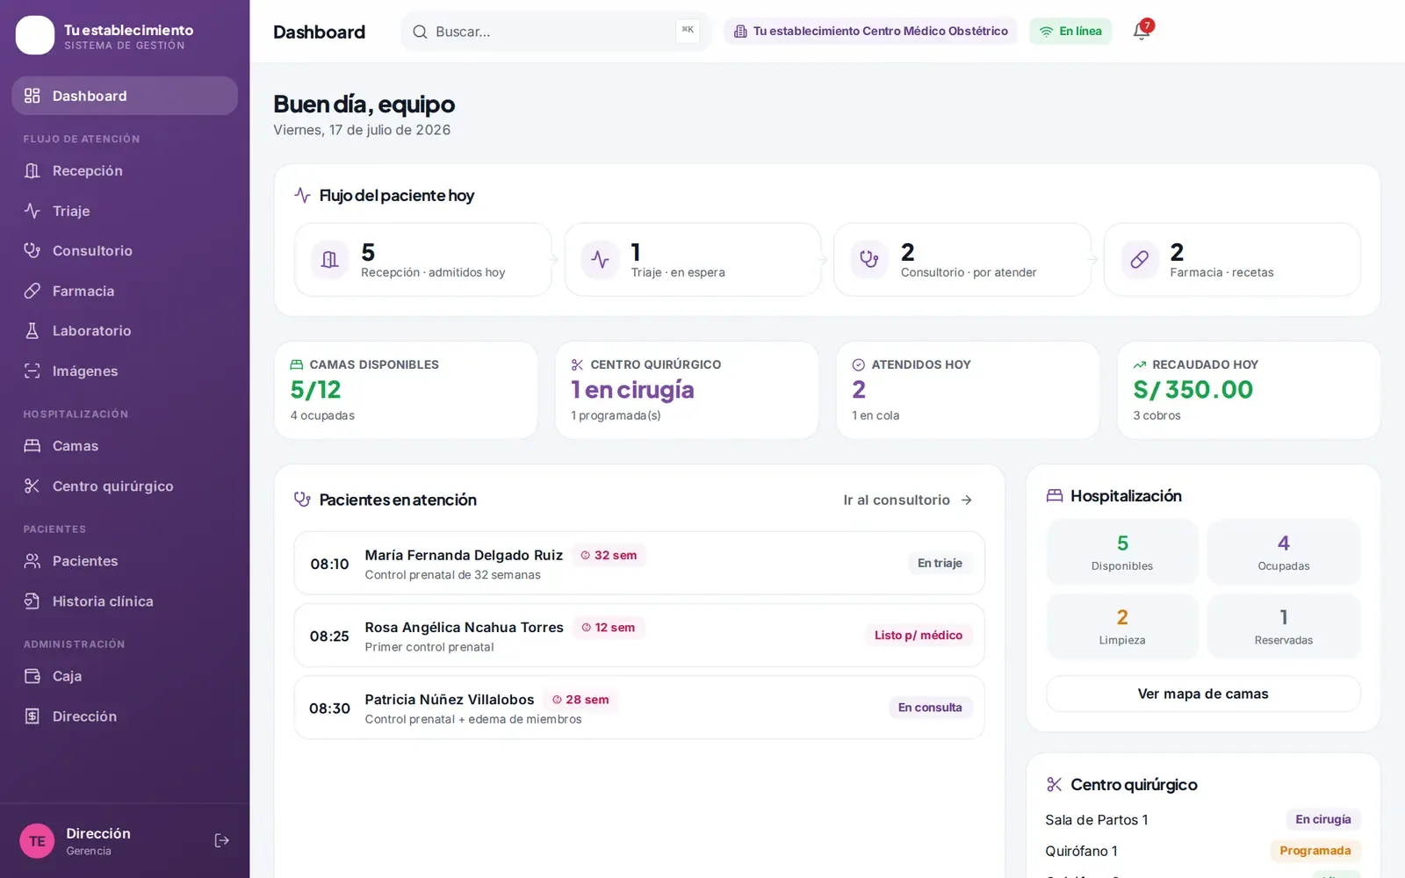Viewport: 1405px width, 878px height.
Task: Go to Camas in sidebar
Action: pos(125,446)
